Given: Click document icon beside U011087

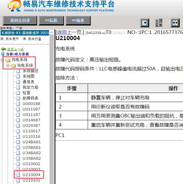Looking at the screenshot, I should tap(18, 109).
